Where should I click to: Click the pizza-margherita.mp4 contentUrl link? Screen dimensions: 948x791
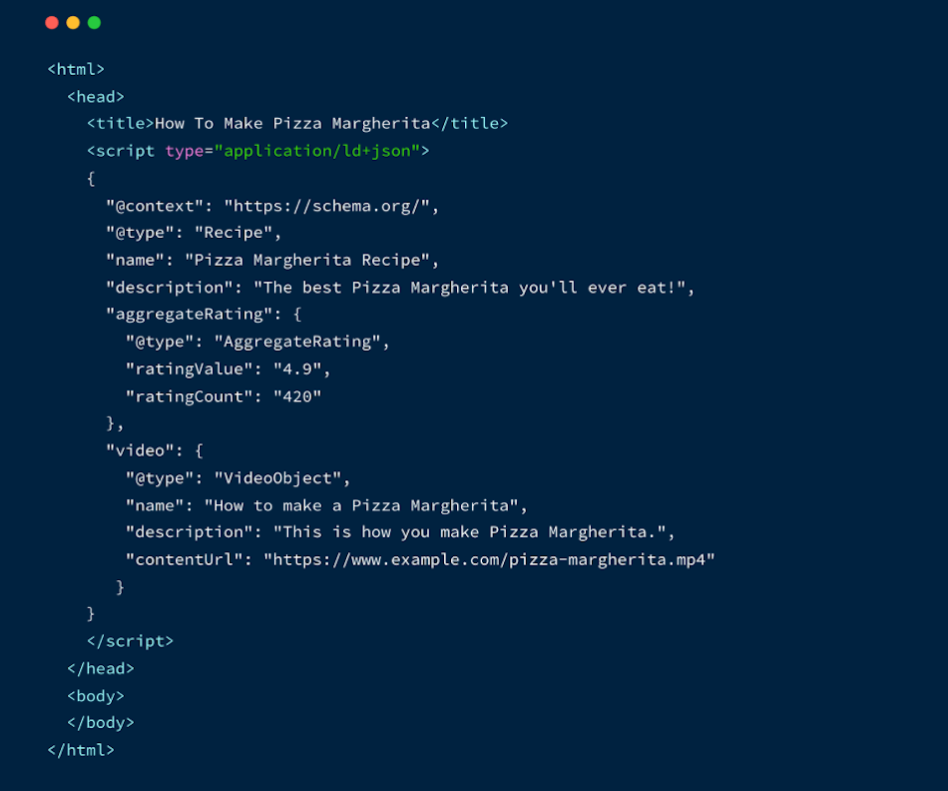click(x=489, y=560)
